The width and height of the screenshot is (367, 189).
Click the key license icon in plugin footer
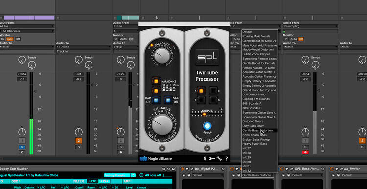[x=211, y=159]
